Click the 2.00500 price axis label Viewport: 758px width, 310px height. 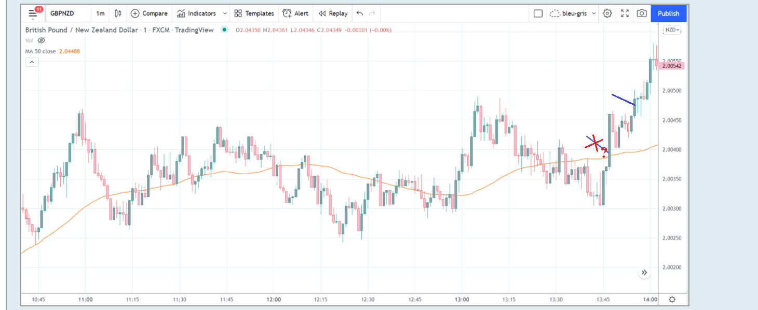coord(672,91)
